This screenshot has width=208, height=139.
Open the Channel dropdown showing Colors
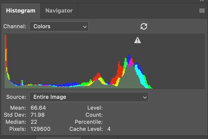[x=59, y=26]
